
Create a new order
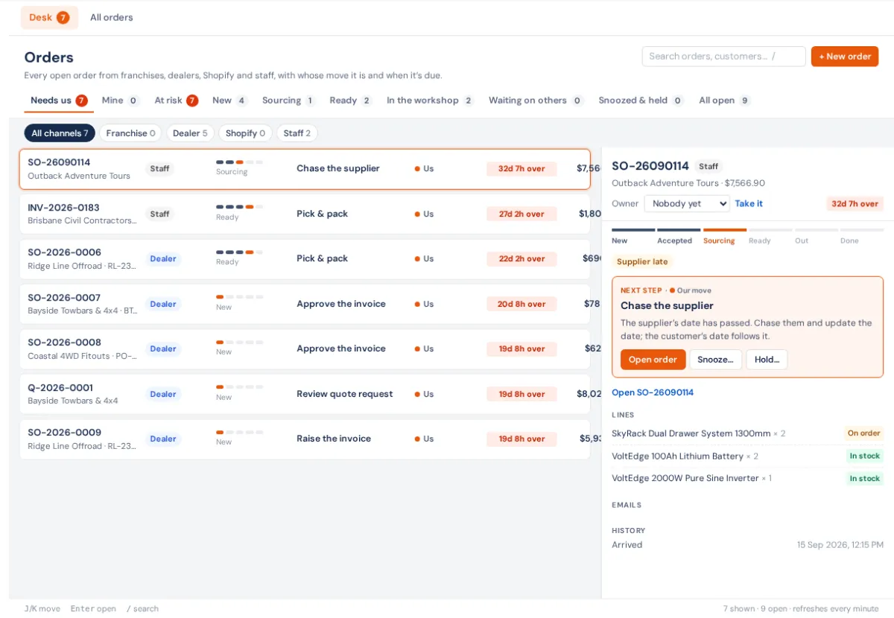tap(845, 57)
